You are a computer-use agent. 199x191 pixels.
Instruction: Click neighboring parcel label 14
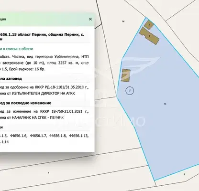point(123,21)
